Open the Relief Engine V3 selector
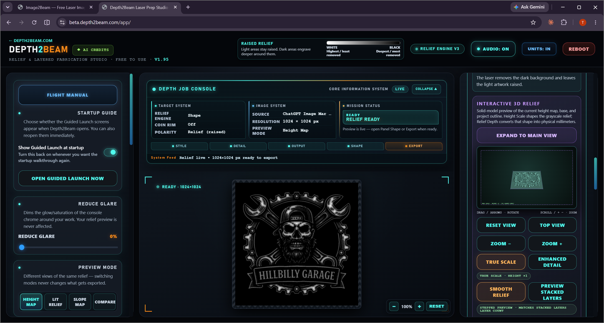The width and height of the screenshot is (604, 323). (437, 49)
